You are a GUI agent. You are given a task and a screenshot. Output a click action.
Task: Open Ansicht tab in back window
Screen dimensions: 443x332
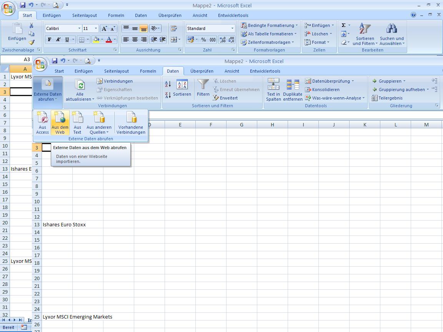[x=200, y=15]
